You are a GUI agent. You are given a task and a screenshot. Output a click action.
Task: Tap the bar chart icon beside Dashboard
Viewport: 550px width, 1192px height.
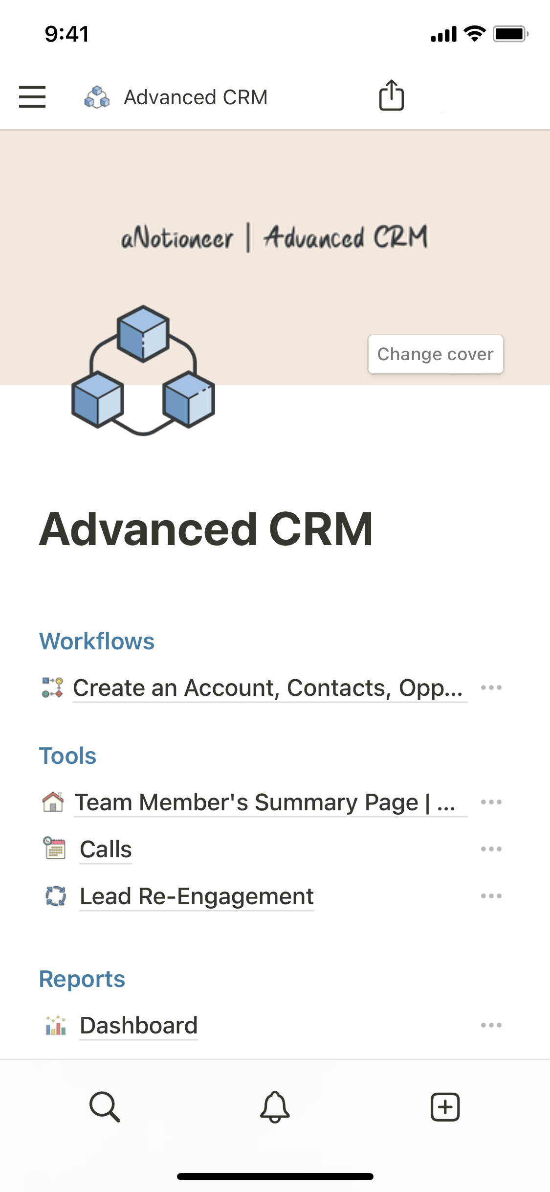pos(55,1025)
